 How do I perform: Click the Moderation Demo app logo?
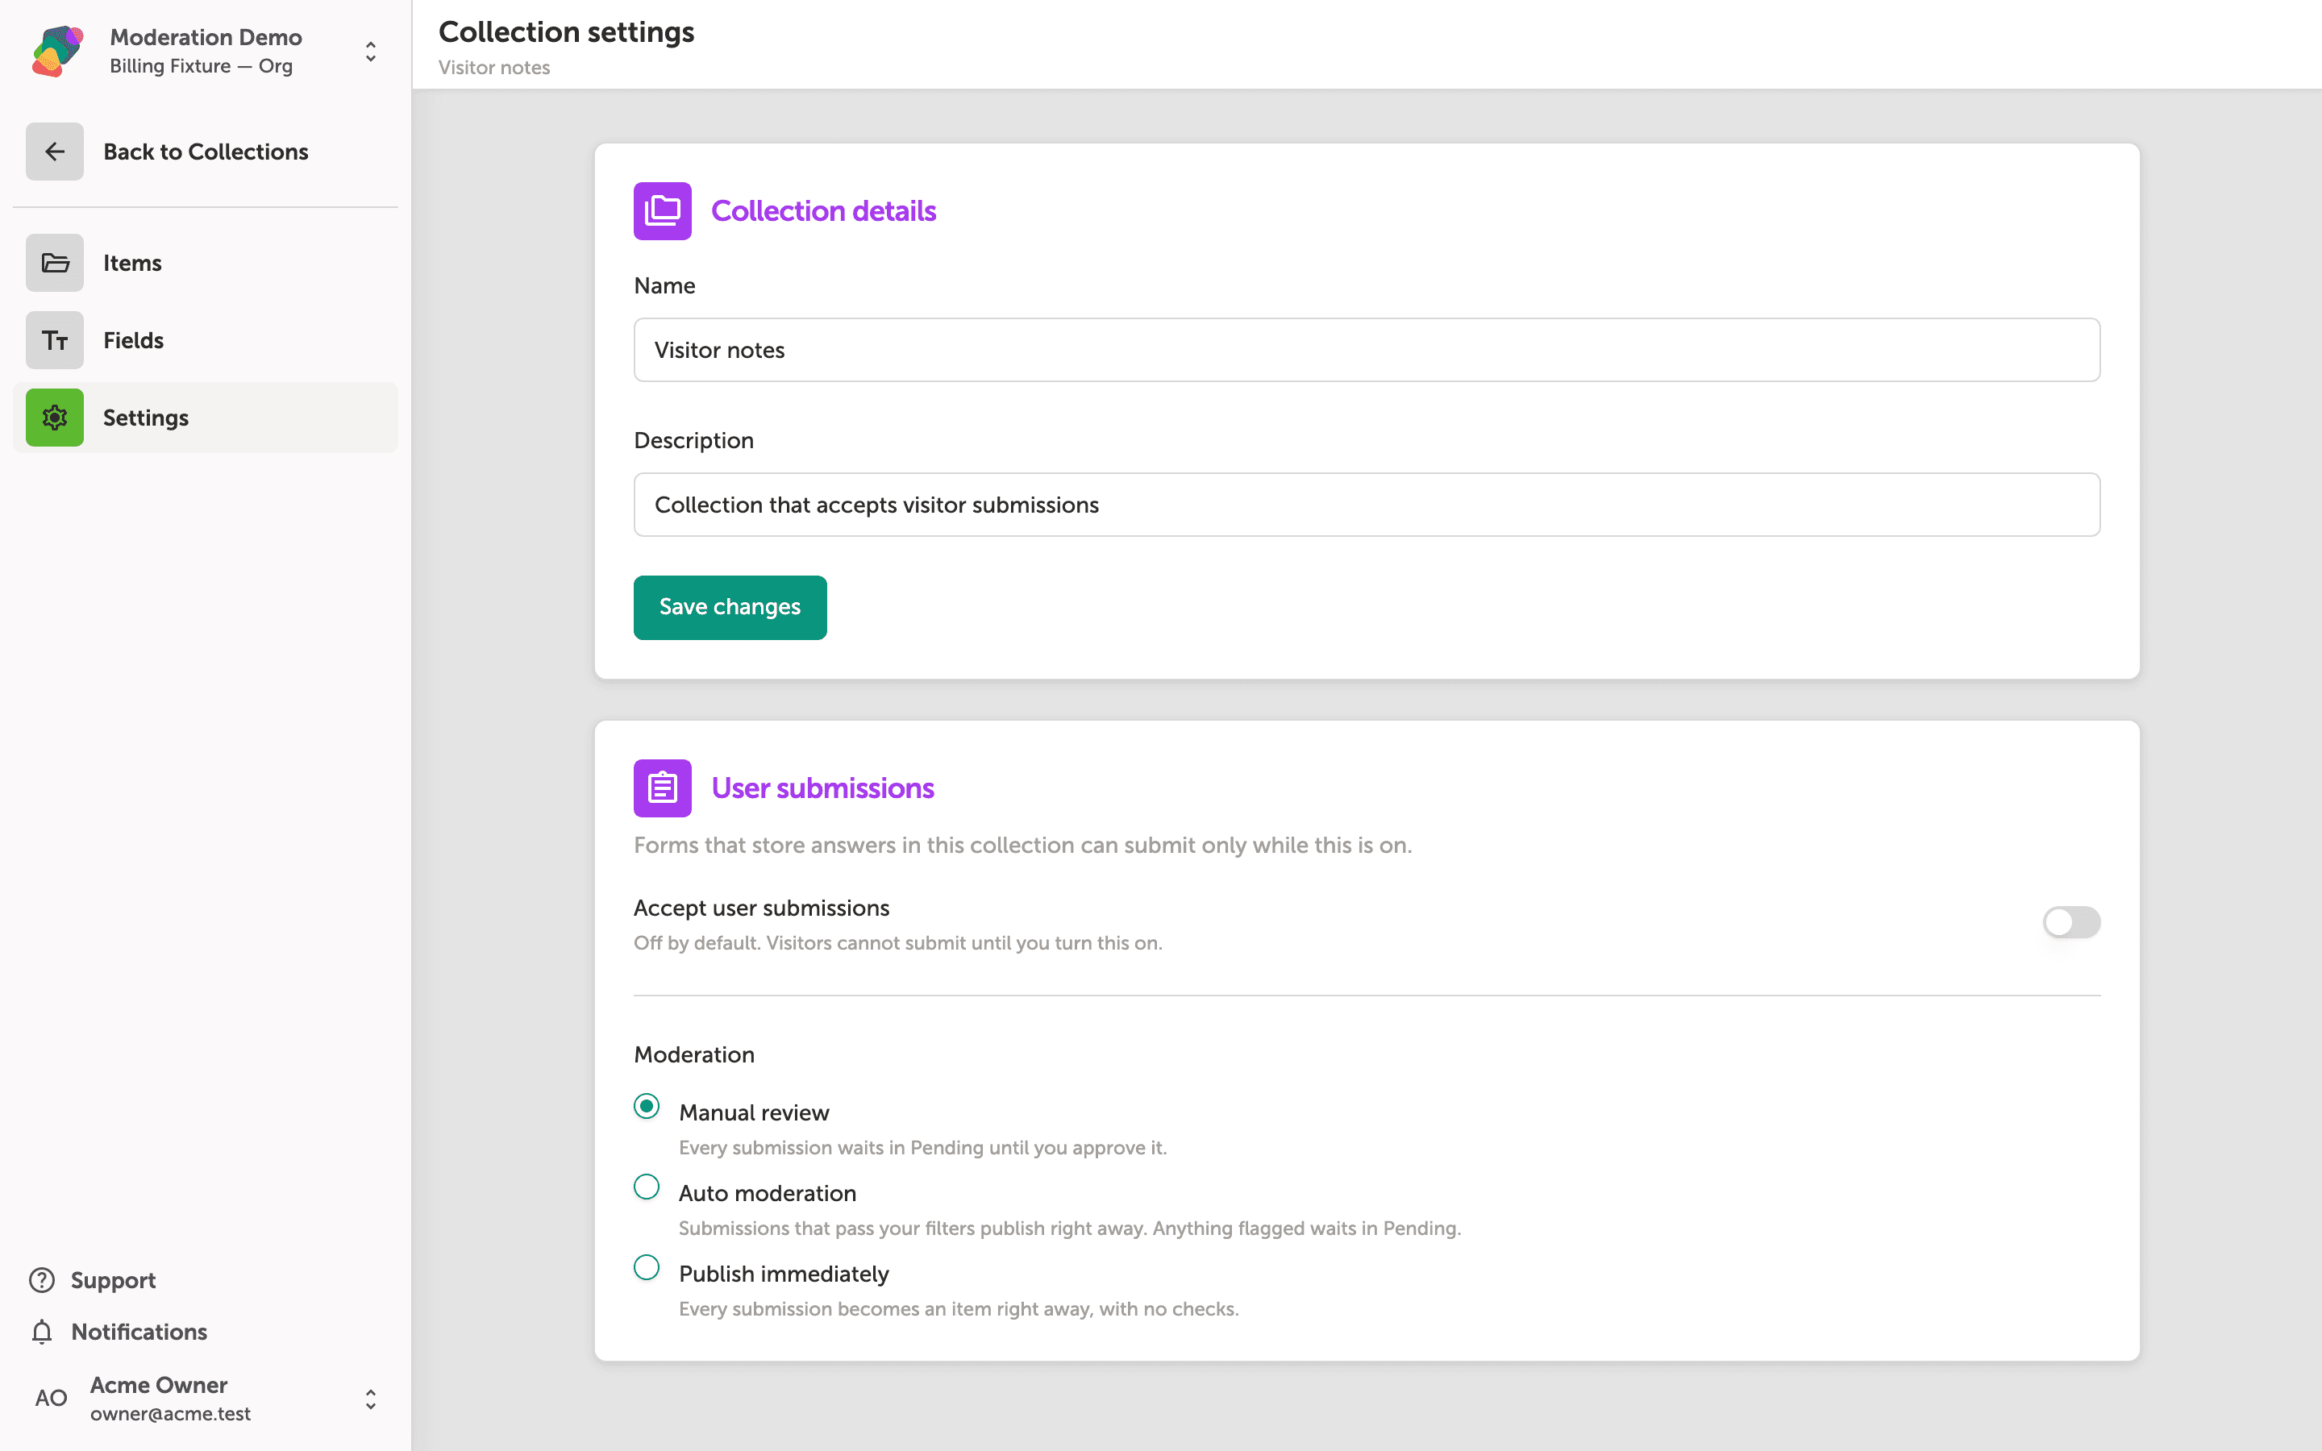point(57,51)
